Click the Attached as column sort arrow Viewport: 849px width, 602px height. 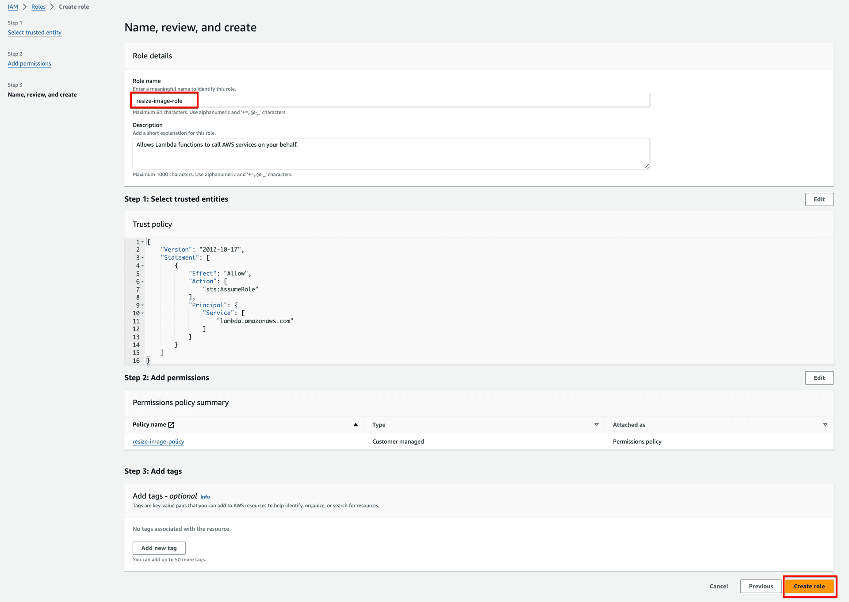coord(825,425)
